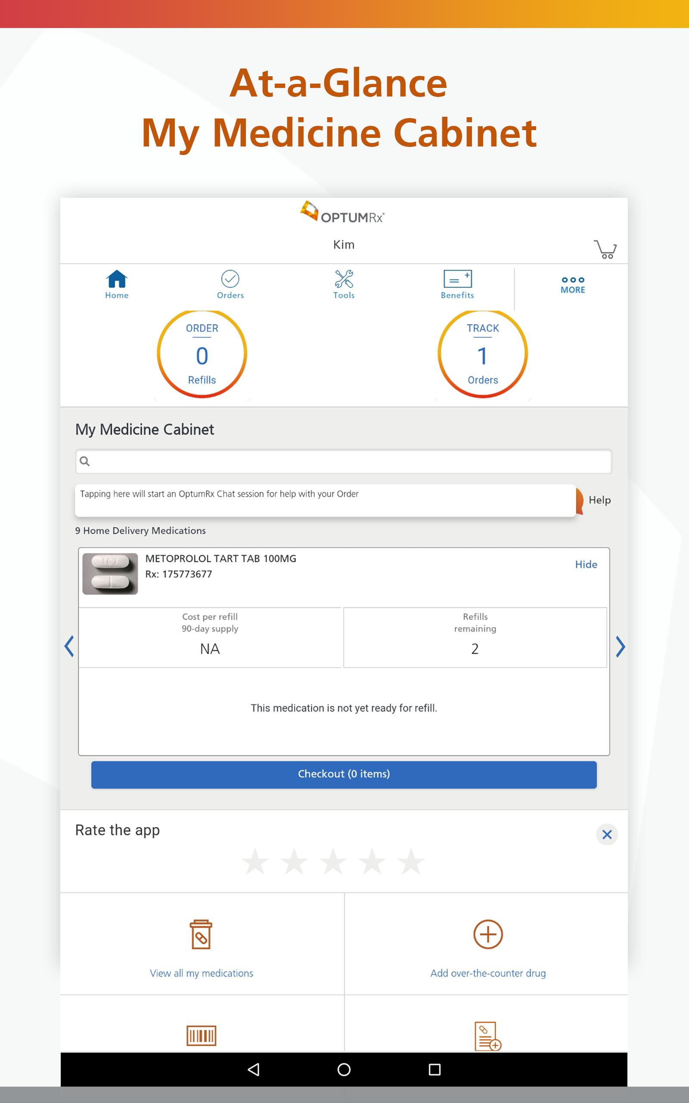Show previous medication with left chevron

[x=69, y=646]
